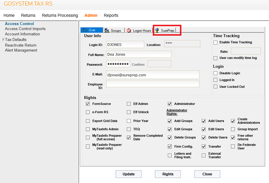Viewport: 269px width, 183px height.
Task: Select Alert Management in sidebar
Action: click(x=21, y=50)
